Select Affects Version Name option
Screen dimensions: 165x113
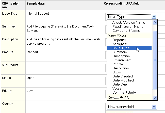click(129, 23)
